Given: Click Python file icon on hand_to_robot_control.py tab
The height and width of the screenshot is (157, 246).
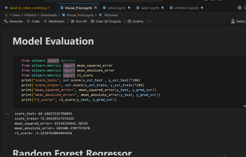Looking at the screenshot, I should [x=6, y=8].
